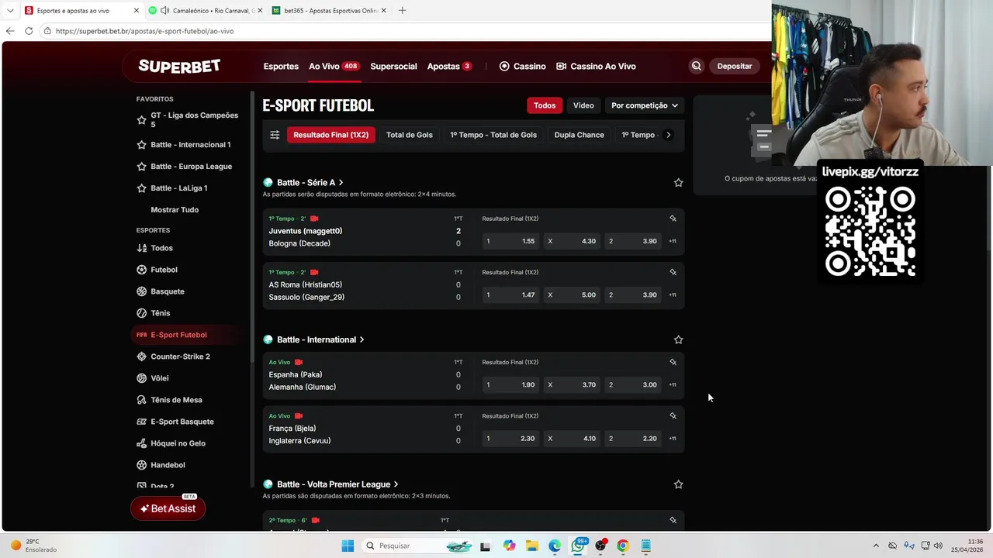Screen dimensions: 993x558
Task: Select Basquete from the sports sidebar
Action: pos(168,291)
